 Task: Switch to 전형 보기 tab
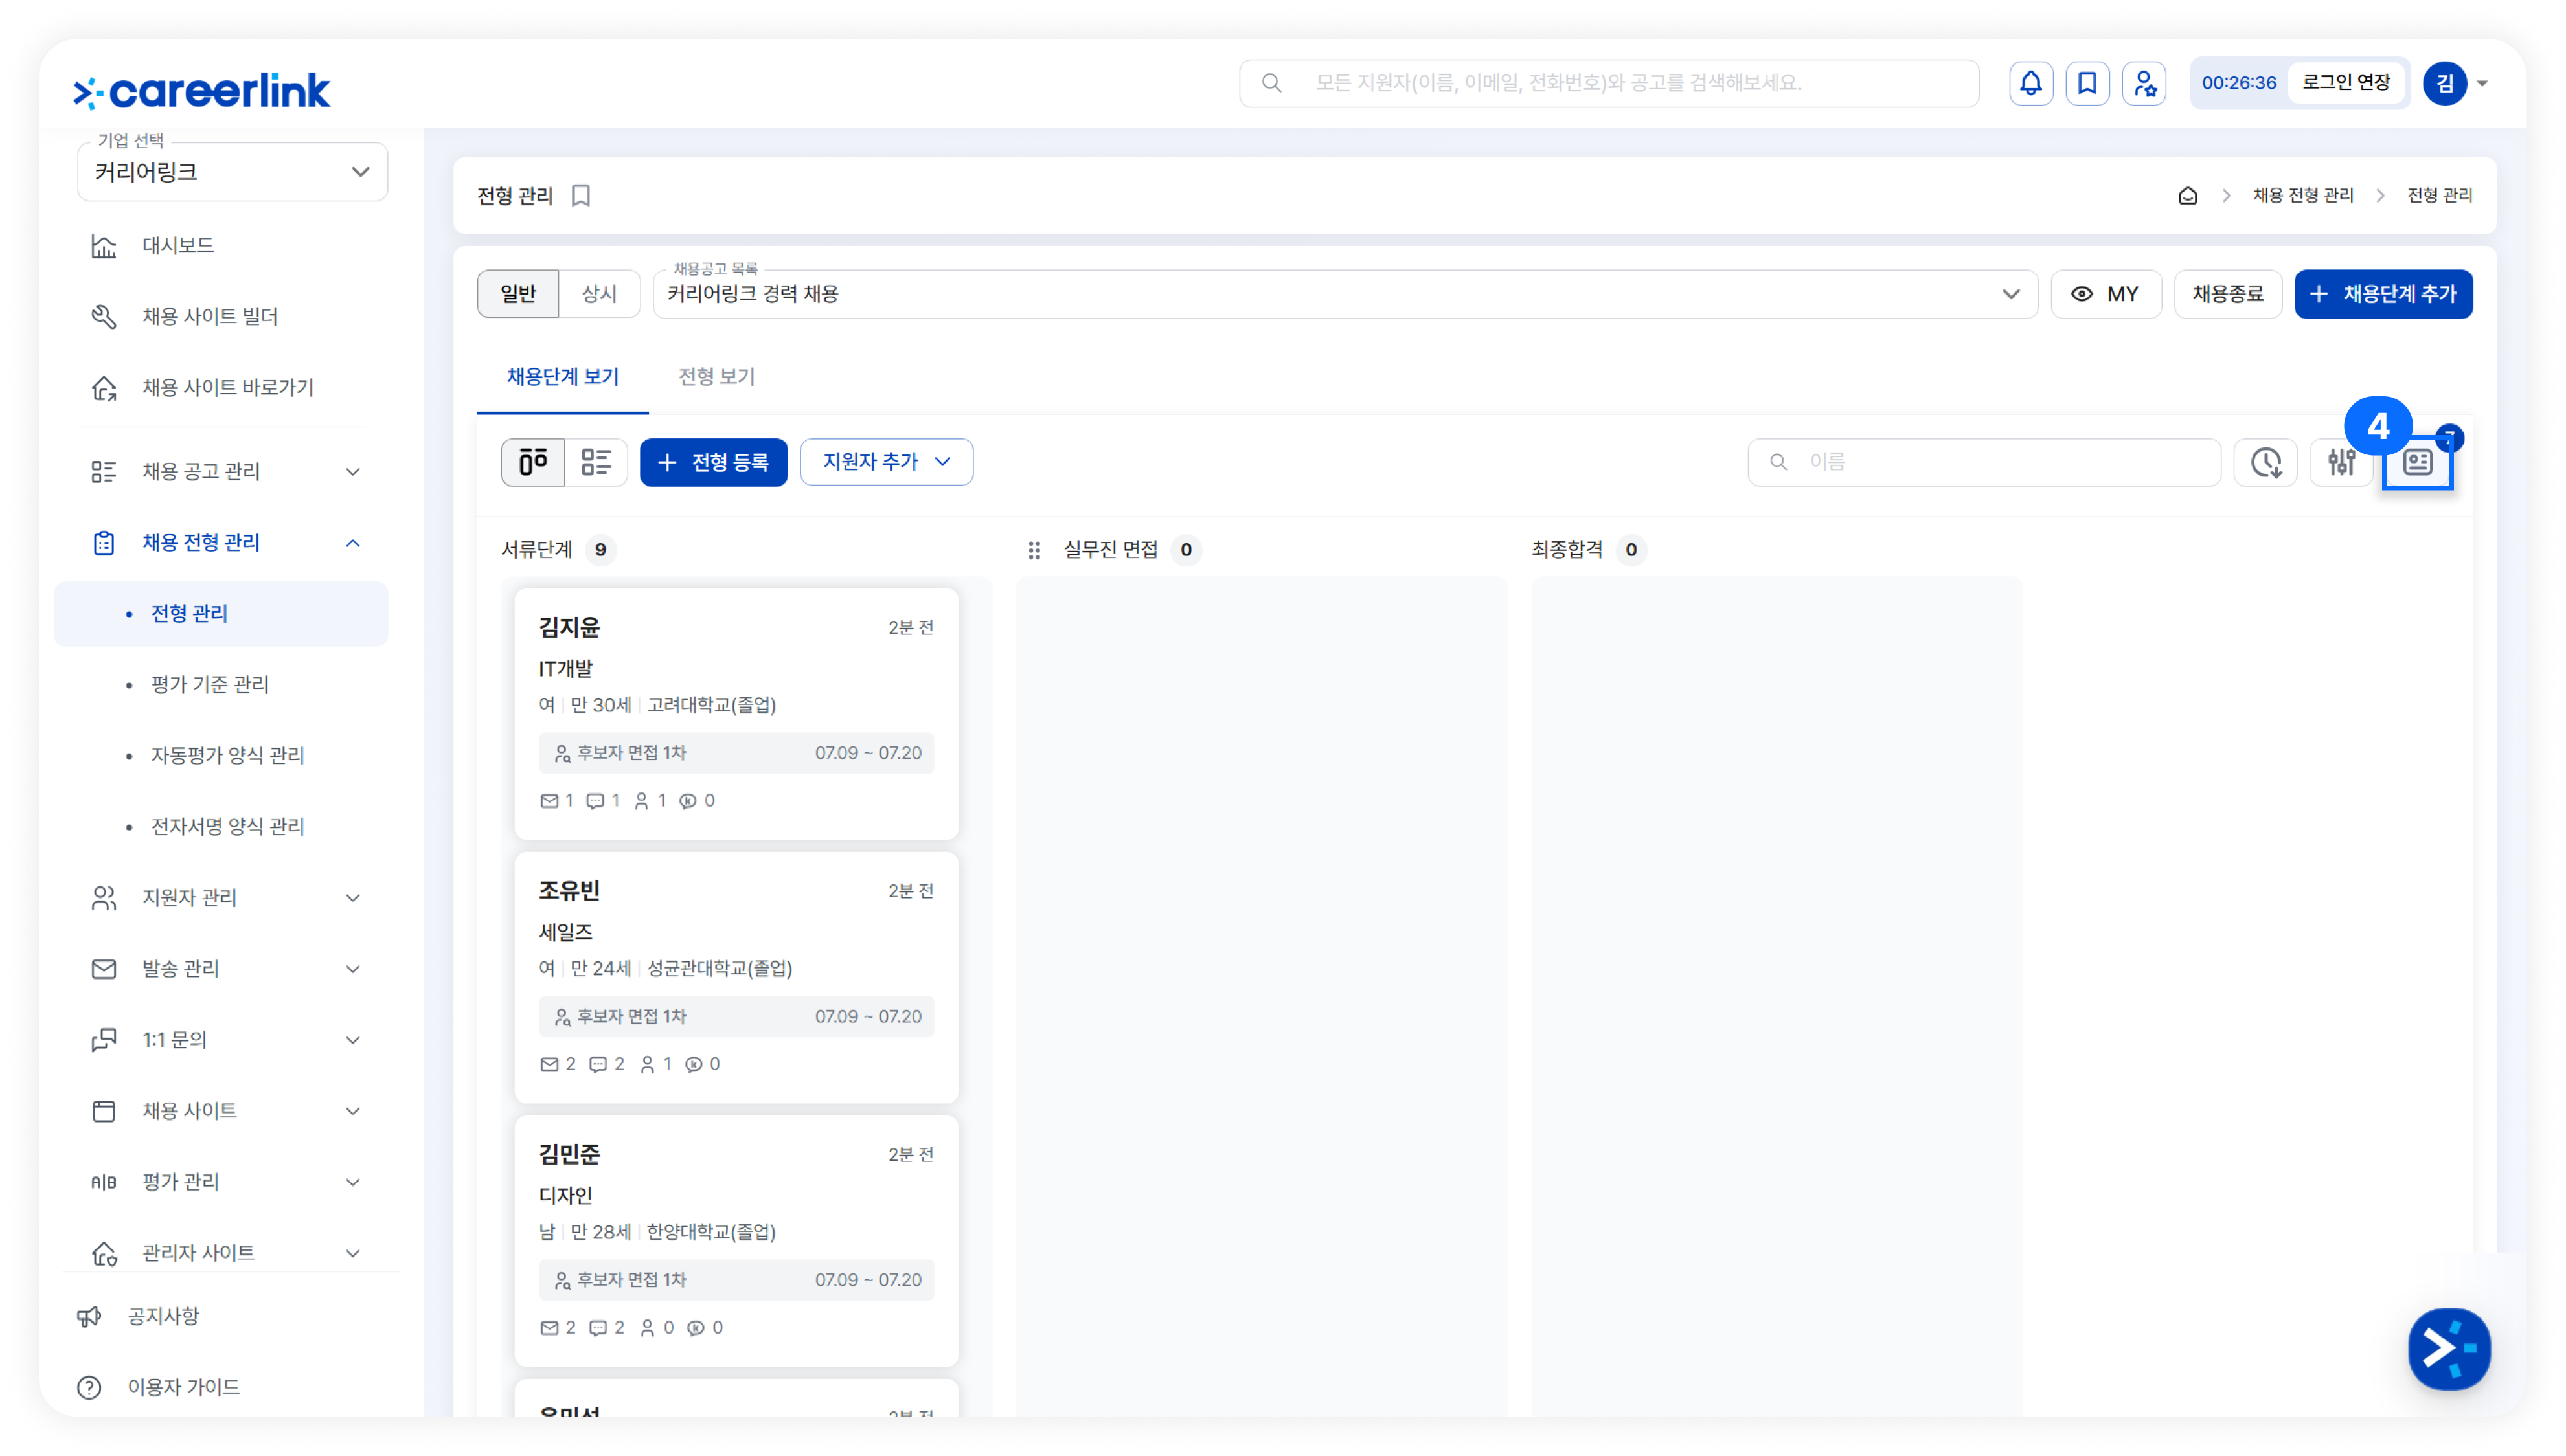pos(716,377)
